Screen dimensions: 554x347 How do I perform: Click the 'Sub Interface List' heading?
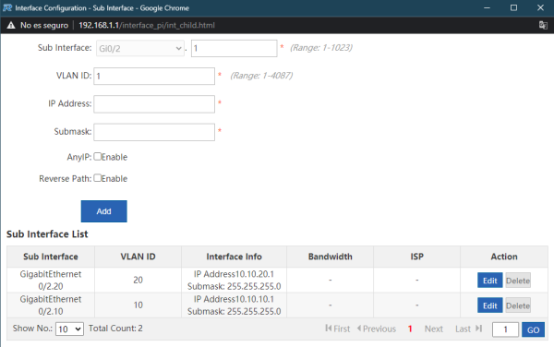point(47,234)
